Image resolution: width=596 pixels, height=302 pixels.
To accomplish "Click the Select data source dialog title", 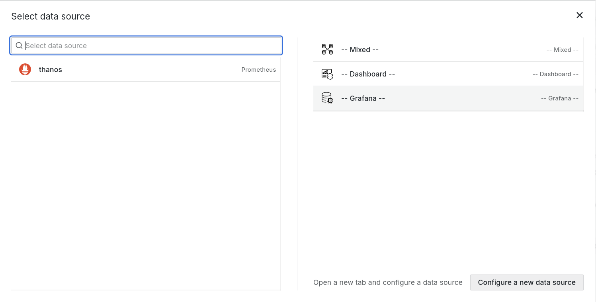I will pyautogui.click(x=51, y=16).
